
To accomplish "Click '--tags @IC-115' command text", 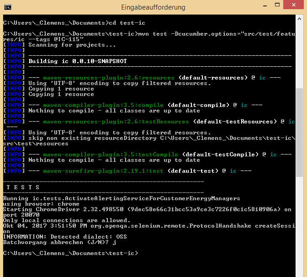I will [56, 39].
